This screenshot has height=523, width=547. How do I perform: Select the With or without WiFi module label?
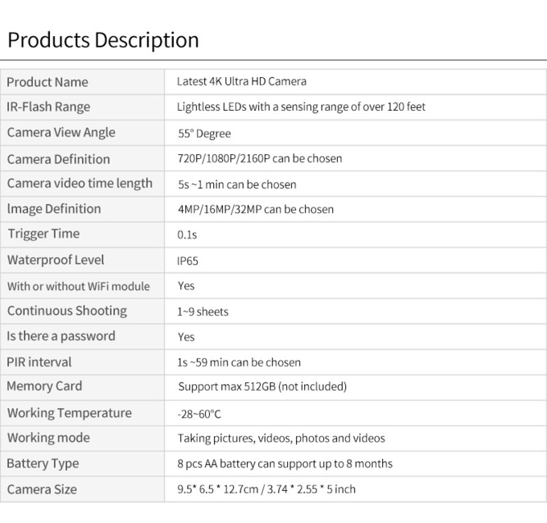point(79,287)
